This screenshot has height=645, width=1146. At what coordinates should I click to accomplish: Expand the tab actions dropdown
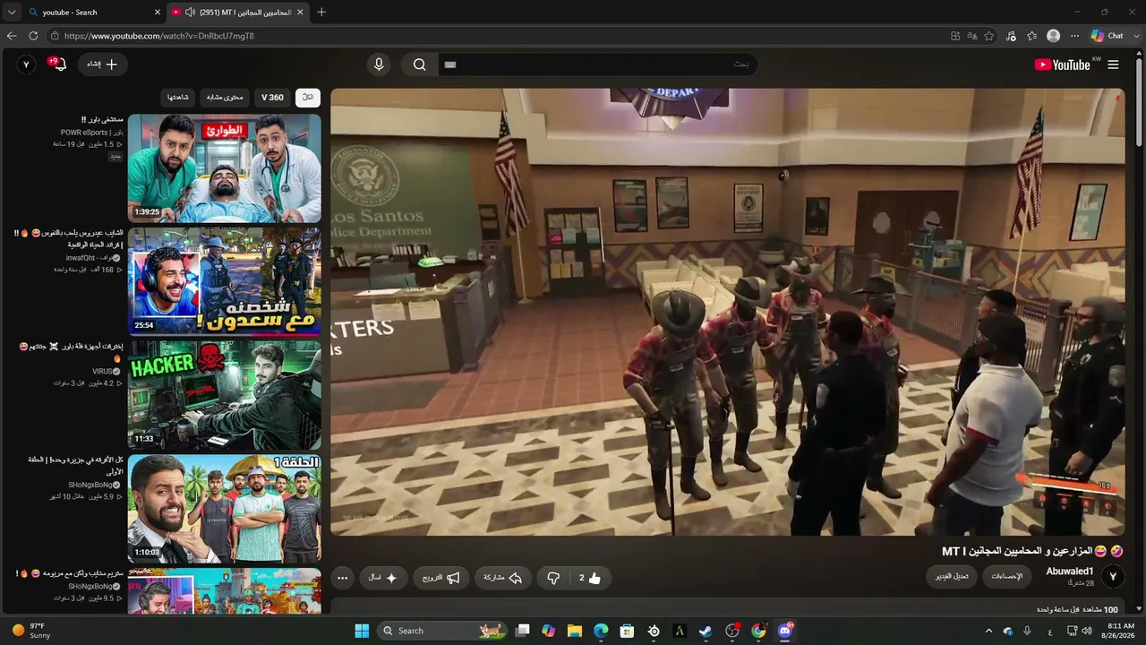click(x=12, y=13)
